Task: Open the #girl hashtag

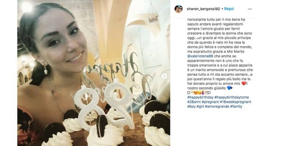Action: coord(200,107)
